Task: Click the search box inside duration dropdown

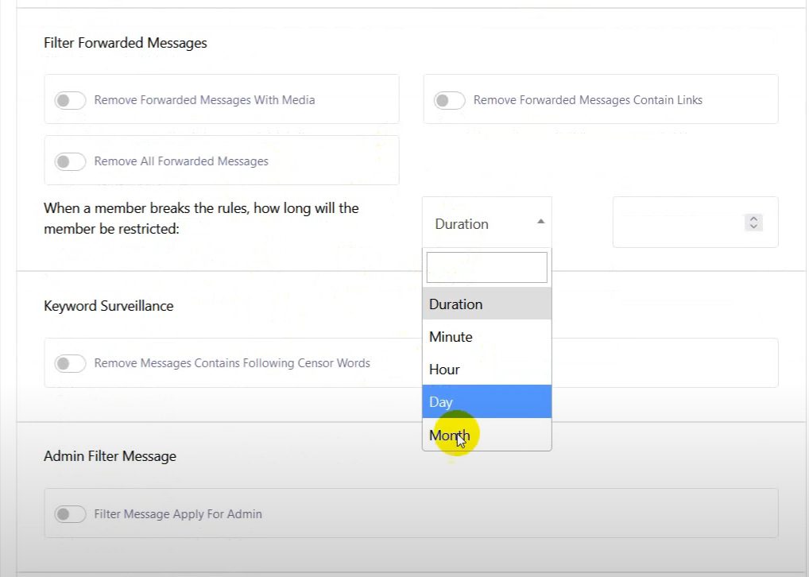Action: pos(486,268)
